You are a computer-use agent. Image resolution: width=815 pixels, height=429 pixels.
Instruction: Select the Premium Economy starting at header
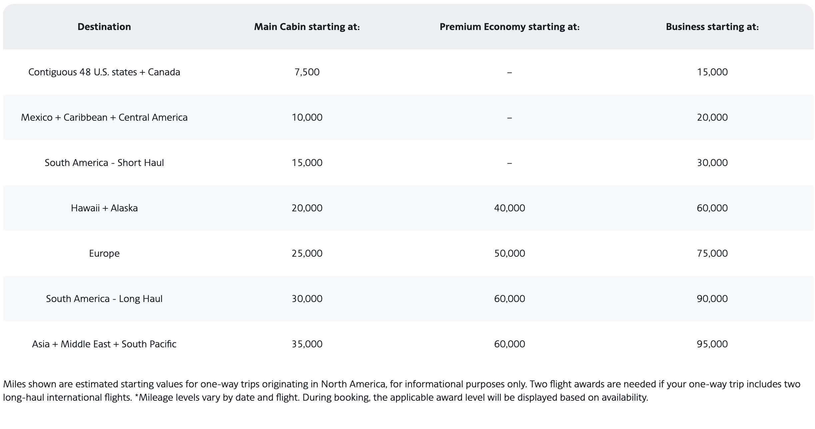pos(509,27)
